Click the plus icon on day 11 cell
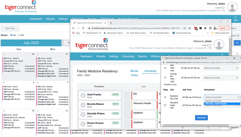Screen dimensions: 241x137 [38, 111]
